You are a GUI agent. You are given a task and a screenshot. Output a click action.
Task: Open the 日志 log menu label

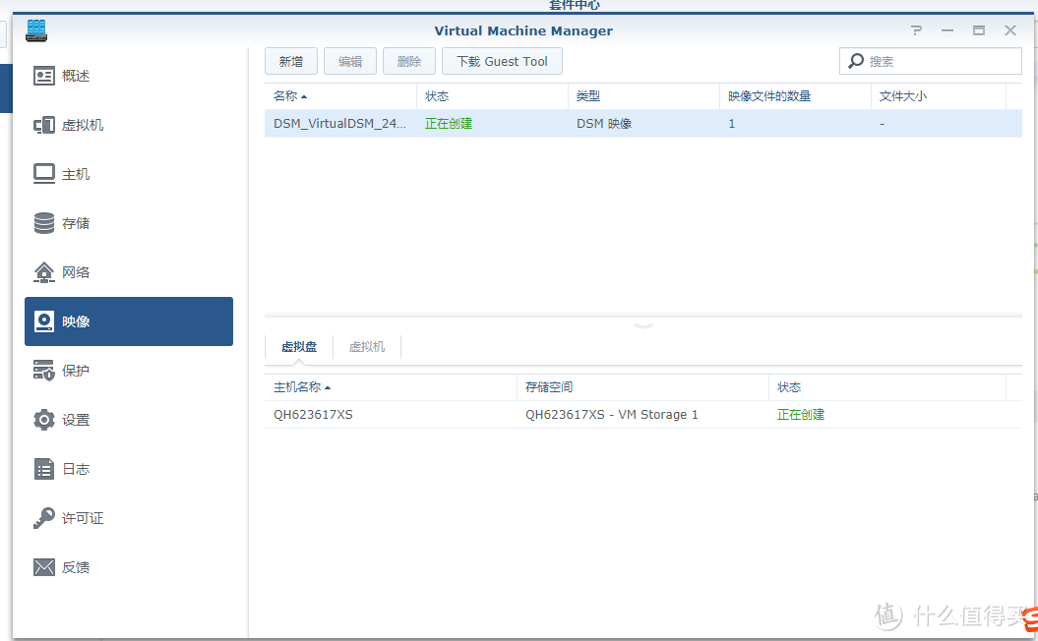(x=76, y=469)
